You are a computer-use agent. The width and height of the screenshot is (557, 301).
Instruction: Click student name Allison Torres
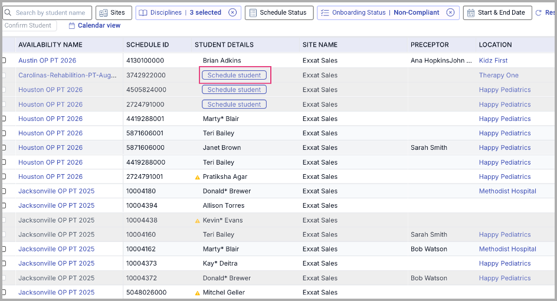(224, 205)
